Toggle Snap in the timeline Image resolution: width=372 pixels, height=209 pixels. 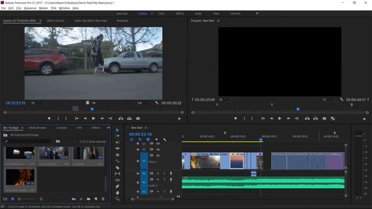[139, 139]
